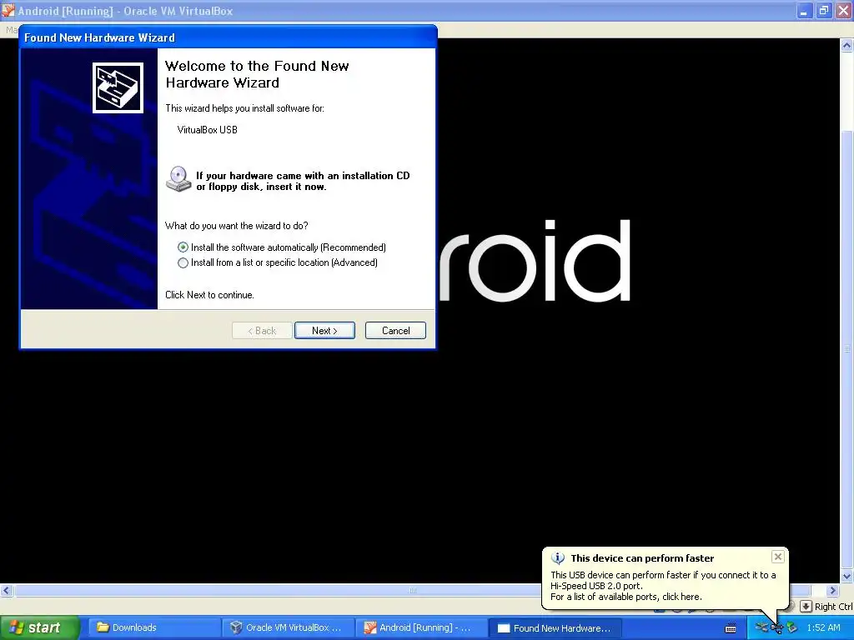Click the horizontal scrollbar thumb in VirtualBox window

tap(412, 591)
